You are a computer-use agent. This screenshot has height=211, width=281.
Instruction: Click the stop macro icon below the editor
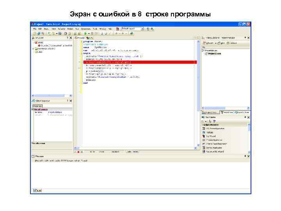coord(82,152)
